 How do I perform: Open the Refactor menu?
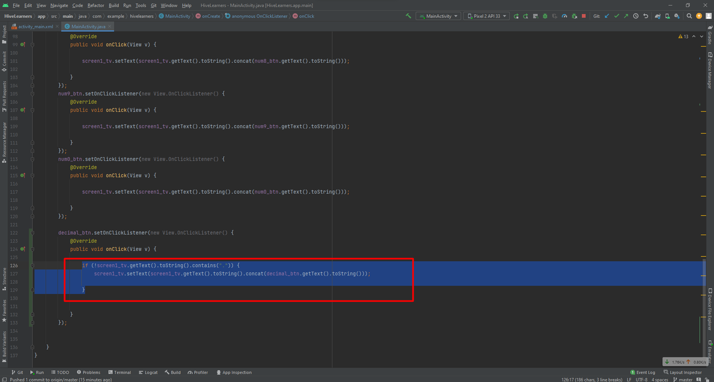coord(96,5)
